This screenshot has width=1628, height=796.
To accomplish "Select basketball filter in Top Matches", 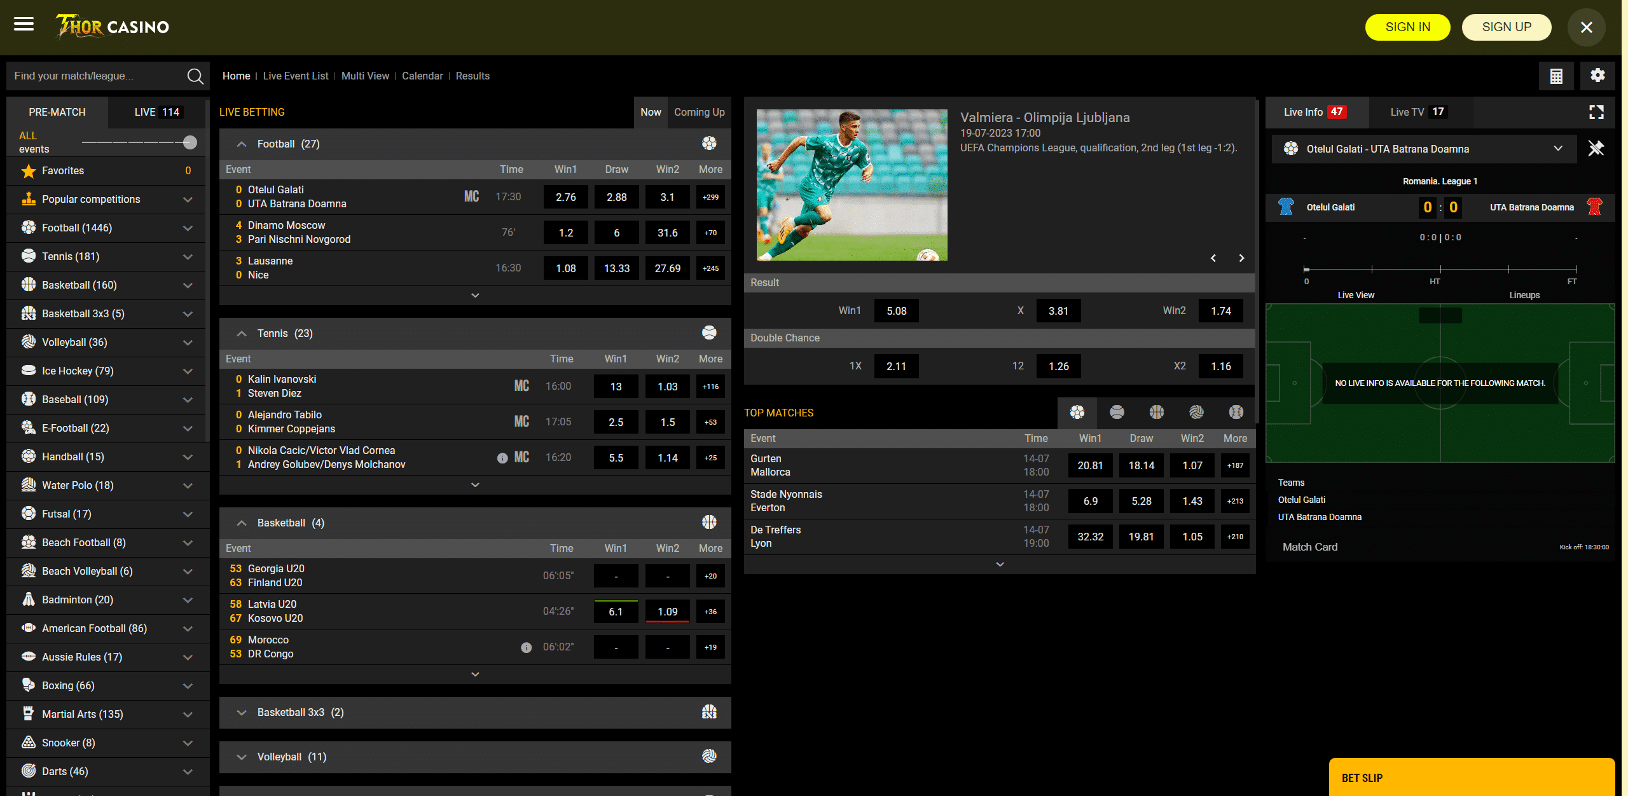I will 1157,413.
